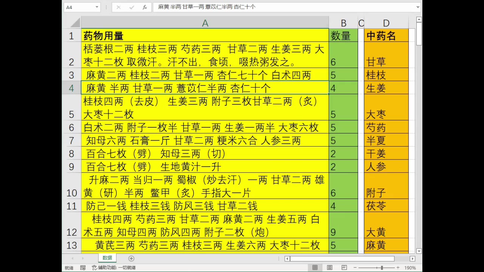The width and height of the screenshot is (484, 272).
Task: Click quantity cell 9 in row 12
Action: pyautogui.click(x=343, y=225)
